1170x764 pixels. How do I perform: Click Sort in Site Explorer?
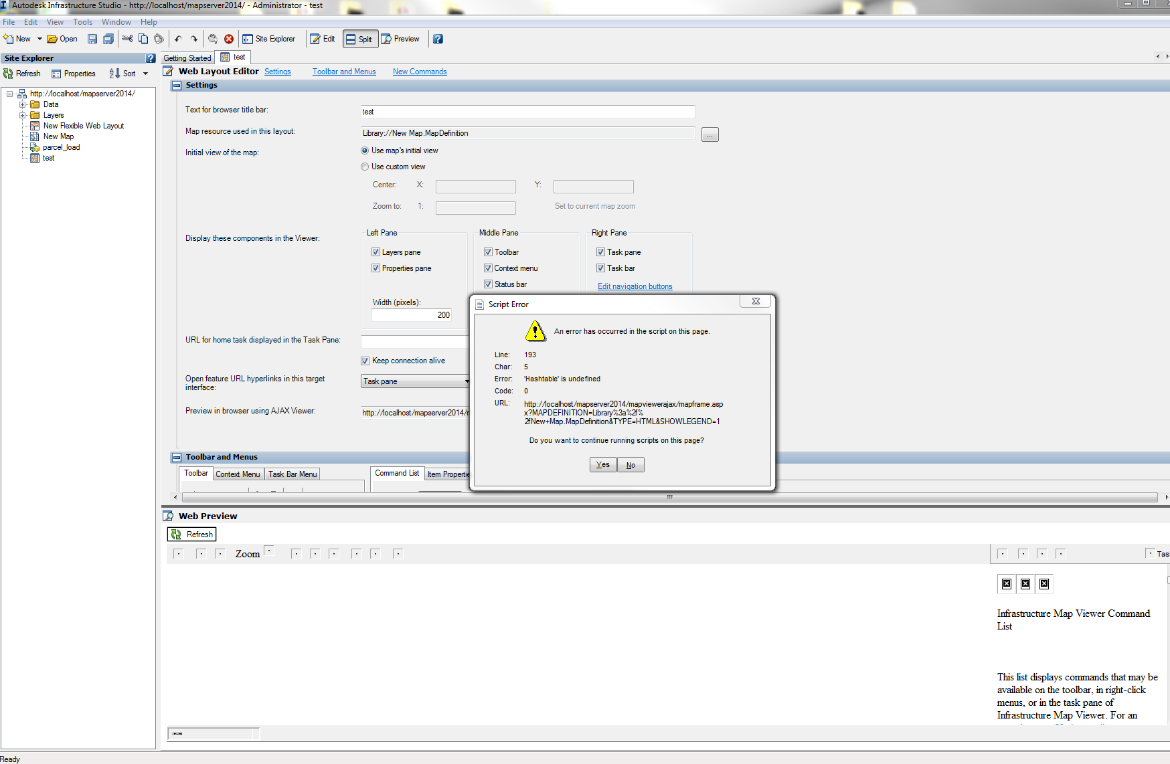tap(122, 74)
